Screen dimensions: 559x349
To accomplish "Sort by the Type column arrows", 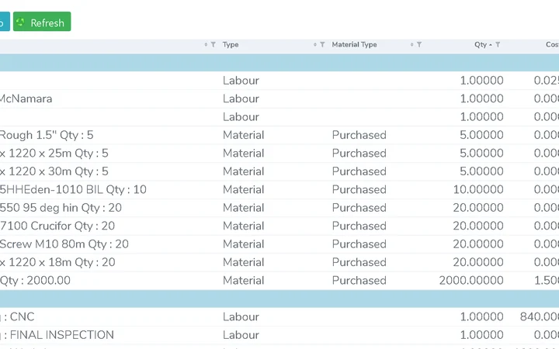I will click(314, 44).
